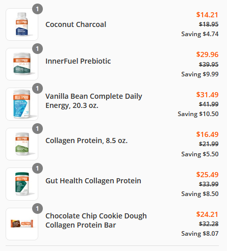Open the Collagen Protein 8.5 oz. thumbnail
This screenshot has width=227, height=251.
click(22, 144)
